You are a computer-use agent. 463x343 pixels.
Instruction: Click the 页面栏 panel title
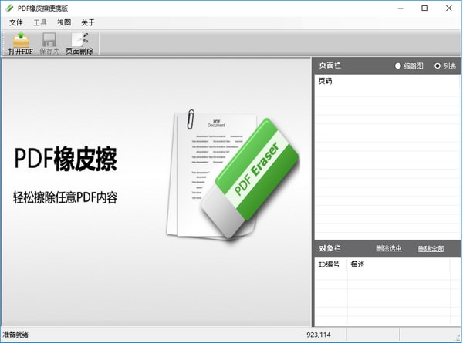[x=330, y=66]
